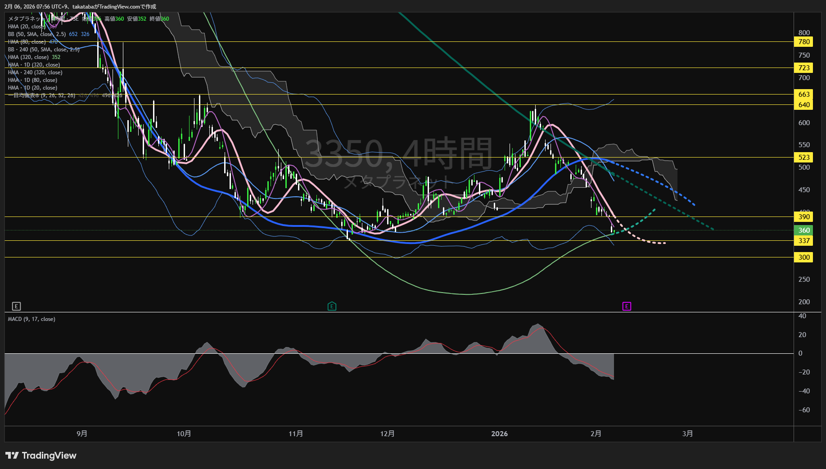Select the yellow 337 price level label
The width and height of the screenshot is (826, 469).
[x=804, y=241]
